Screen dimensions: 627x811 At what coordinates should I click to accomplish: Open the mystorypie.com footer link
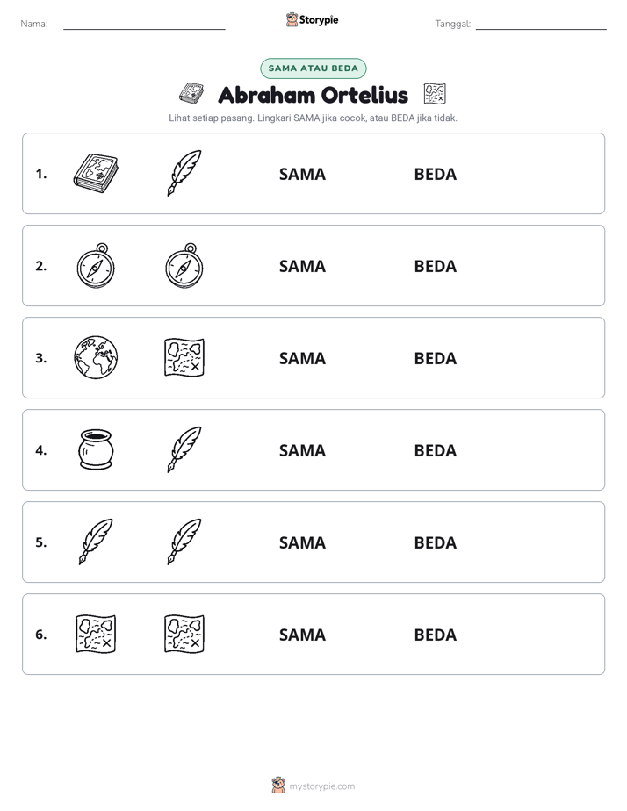click(321, 786)
